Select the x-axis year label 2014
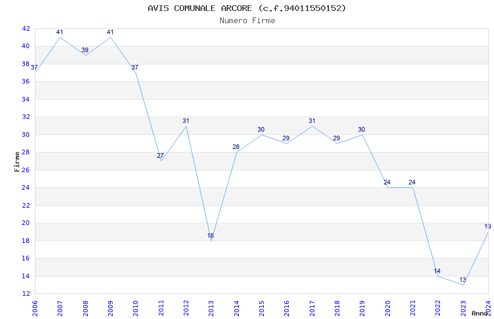Viewport: 494px width, 319px height. [237, 309]
